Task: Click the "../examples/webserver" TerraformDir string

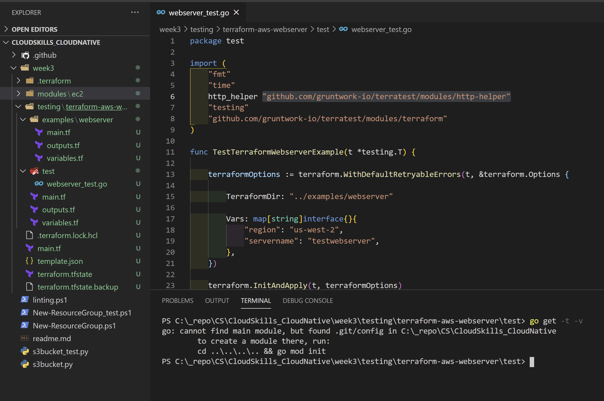Action: [x=341, y=196]
